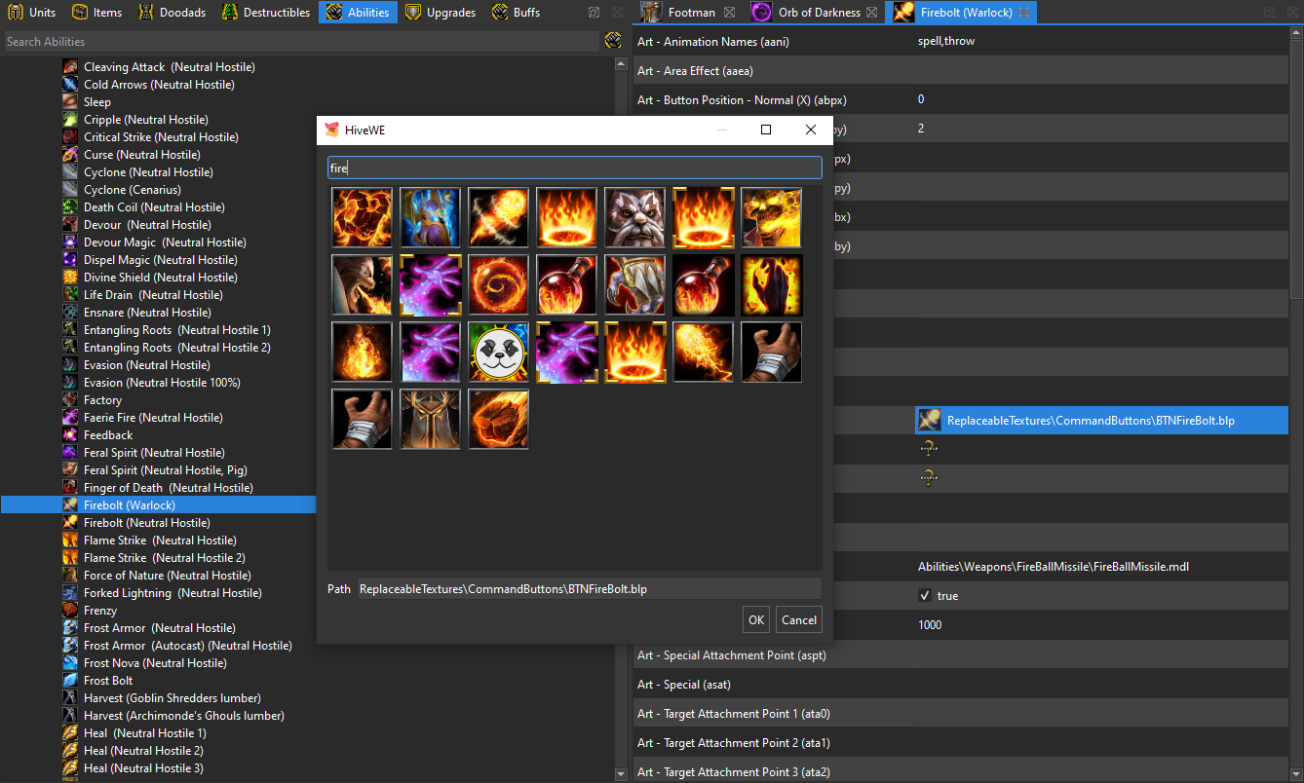Image resolution: width=1304 pixels, height=783 pixels.
Task: Click the 'spell,throw' animation names value
Action: pos(946,41)
